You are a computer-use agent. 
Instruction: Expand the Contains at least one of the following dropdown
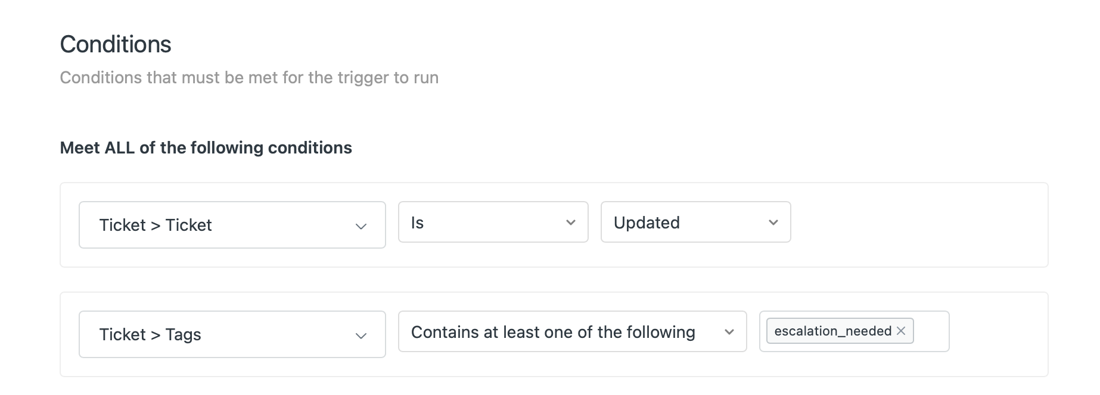coord(572,332)
